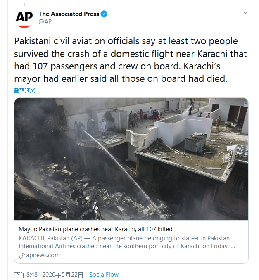Click the @AP handle
Screen dimensions: 259x280
(x=45, y=22)
